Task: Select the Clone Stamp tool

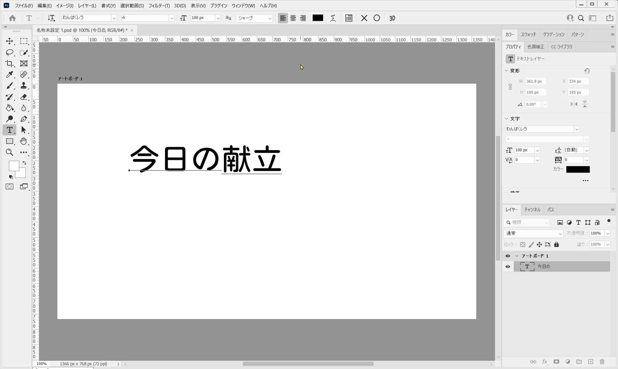Action: tap(24, 86)
